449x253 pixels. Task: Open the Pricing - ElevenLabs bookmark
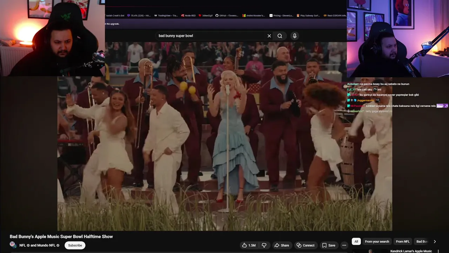(x=281, y=15)
